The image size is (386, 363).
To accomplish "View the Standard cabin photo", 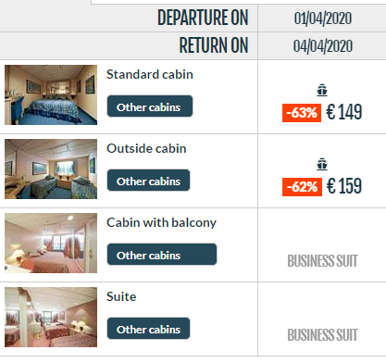I will [51, 94].
